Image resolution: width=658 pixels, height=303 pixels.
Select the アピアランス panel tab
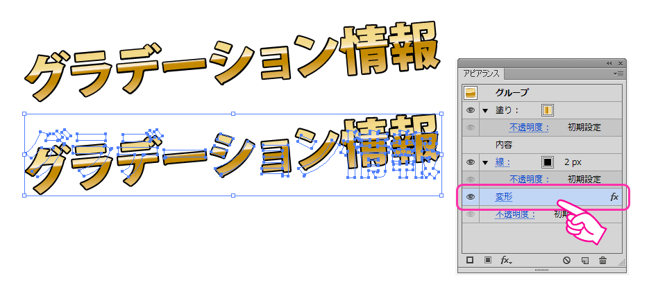[482, 73]
